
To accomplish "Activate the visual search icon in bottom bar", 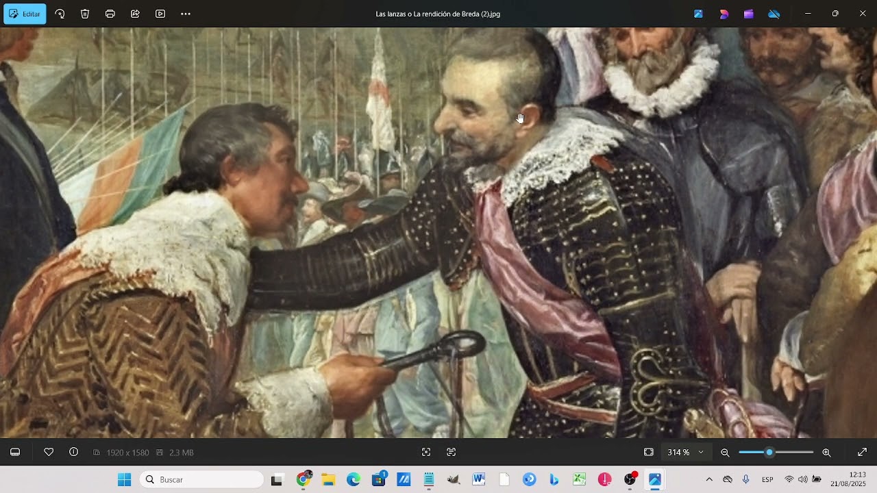I will pos(426,452).
